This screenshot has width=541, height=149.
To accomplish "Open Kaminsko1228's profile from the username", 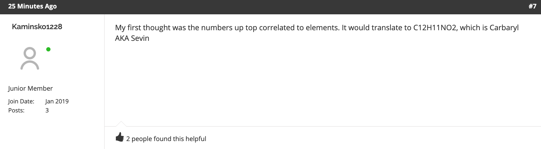I will [x=37, y=27].
